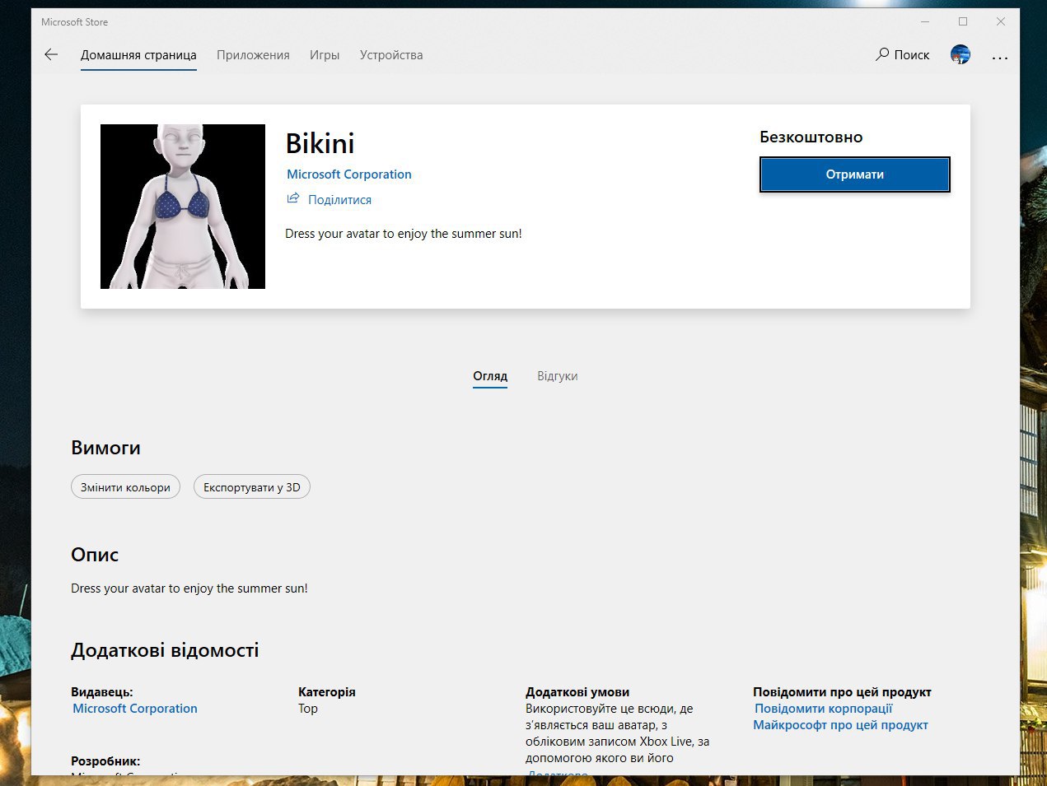Go back with the arrow icon
Image resolution: width=1047 pixels, height=786 pixels.
pos(51,55)
